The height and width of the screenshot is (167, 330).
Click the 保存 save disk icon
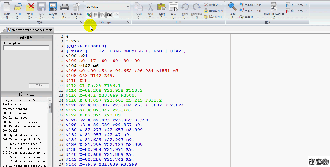click(x=41, y=7)
